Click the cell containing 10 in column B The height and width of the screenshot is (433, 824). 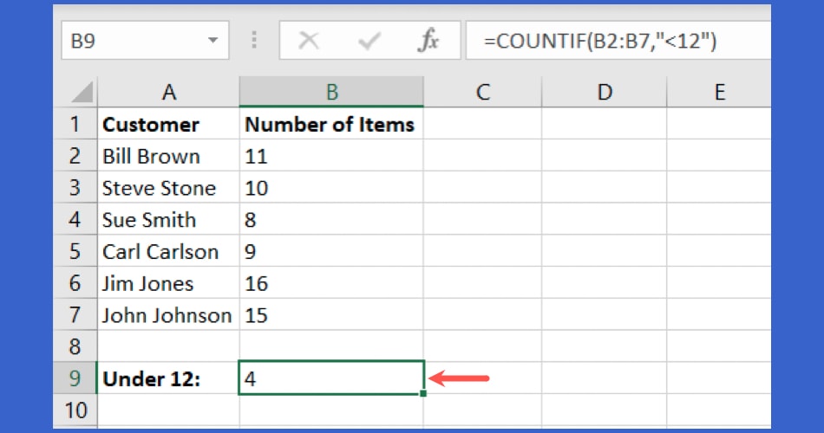pyautogui.click(x=331, y=187)
